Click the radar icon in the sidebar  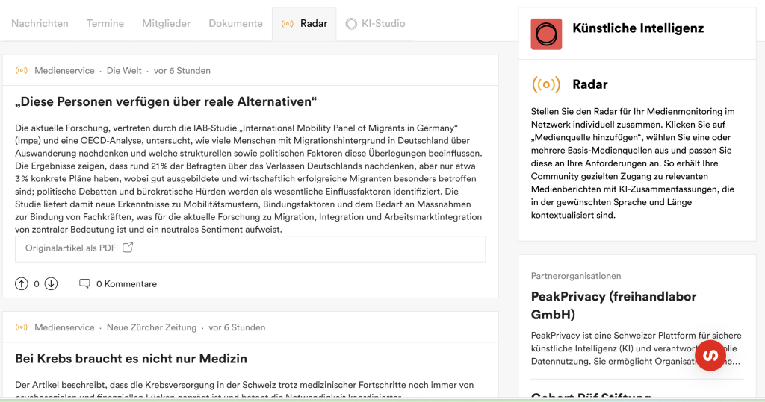click(546, 84)
